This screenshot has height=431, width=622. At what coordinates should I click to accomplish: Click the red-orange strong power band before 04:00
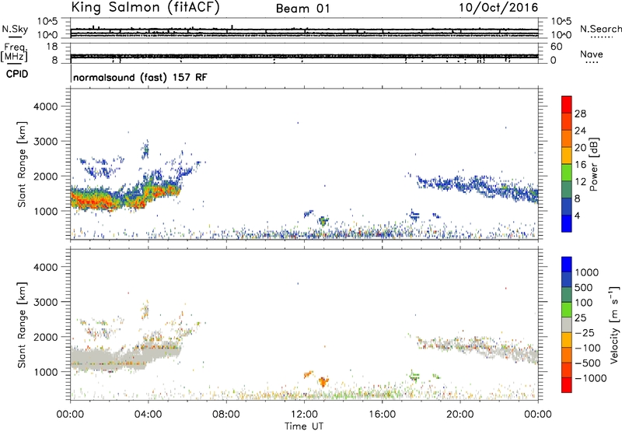(107, 201)
